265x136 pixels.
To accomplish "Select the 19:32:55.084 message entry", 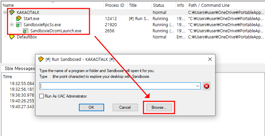I will coord(22,84).
